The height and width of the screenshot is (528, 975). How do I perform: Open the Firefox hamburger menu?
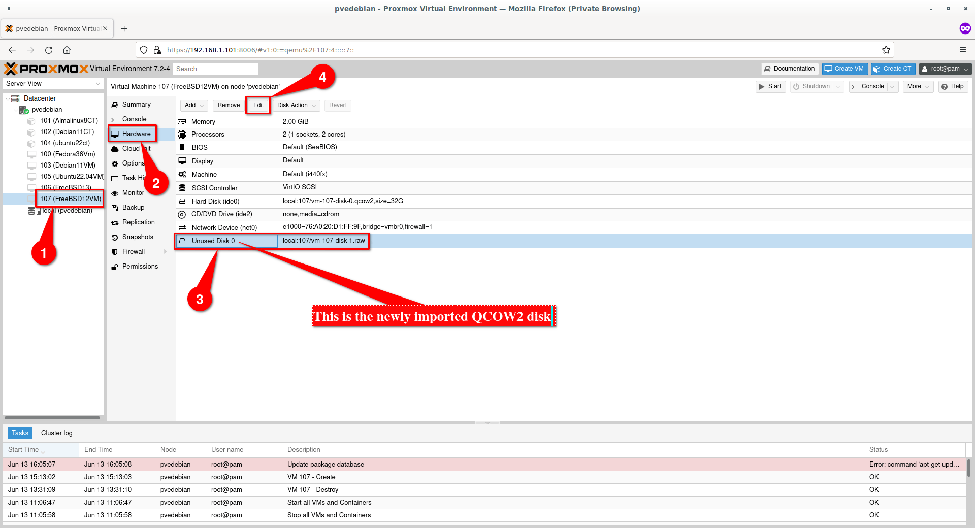(962, 50)
